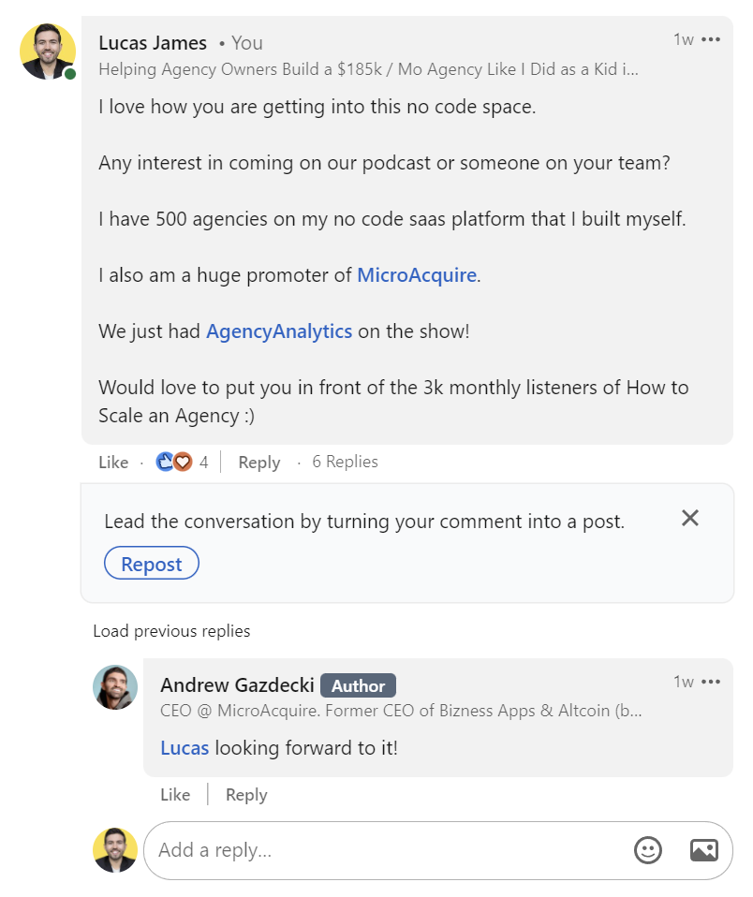Reply to Andrew Gazdecki's comment
Viewport: 753px width, 897px height.
246,795
